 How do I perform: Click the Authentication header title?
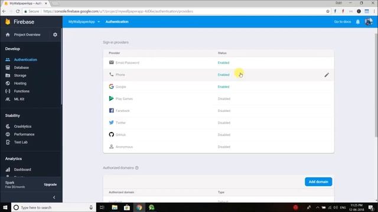click(117, 22)
